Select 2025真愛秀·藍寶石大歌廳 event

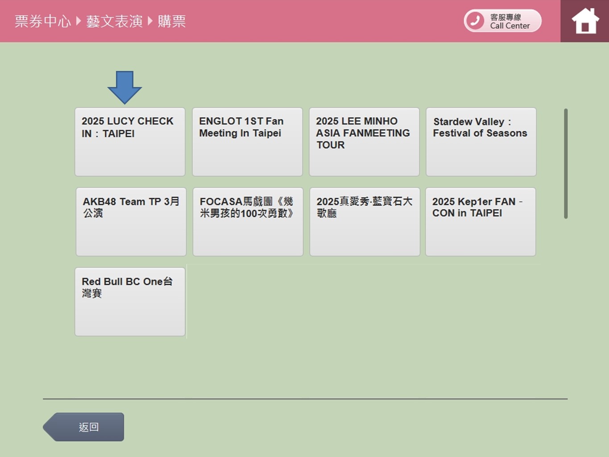click(x=365, y=221)
